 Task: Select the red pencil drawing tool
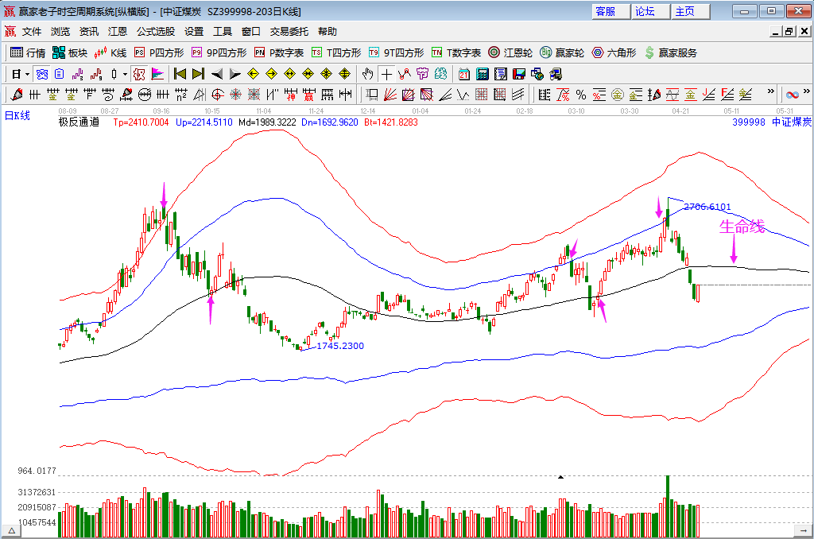pyautogui.click(x=17, y=95)
